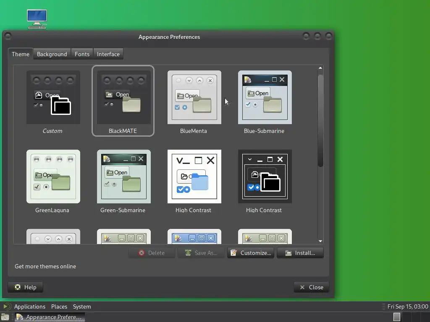
Task: Pick the Green-Submarine theme icon
Action: click(x=124, y=177)
